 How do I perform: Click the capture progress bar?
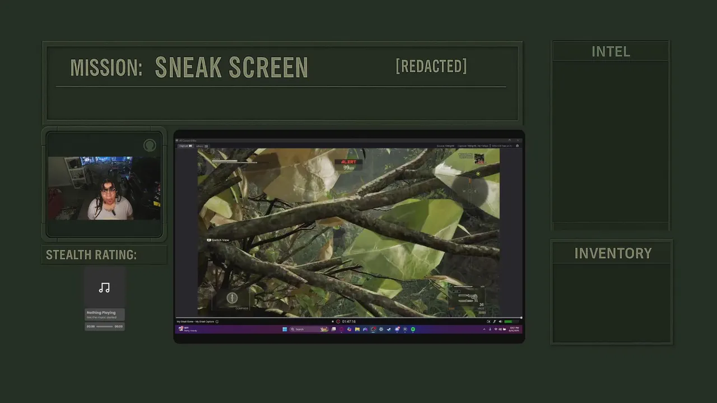348,317
